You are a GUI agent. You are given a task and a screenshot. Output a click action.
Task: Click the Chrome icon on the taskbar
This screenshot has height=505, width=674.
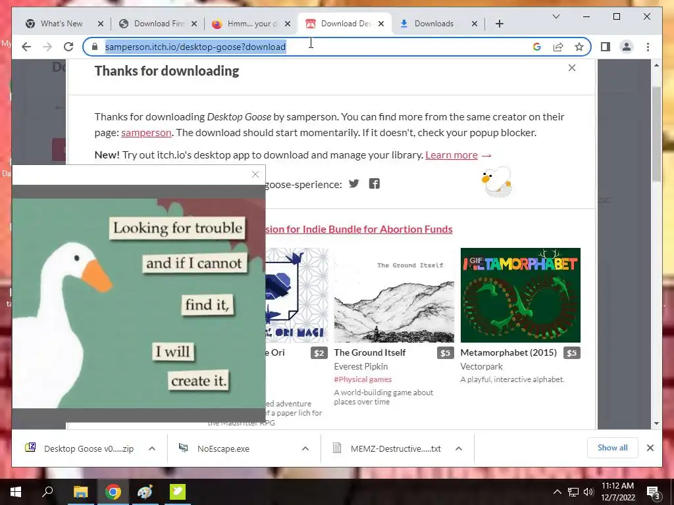tap(113, 492)
